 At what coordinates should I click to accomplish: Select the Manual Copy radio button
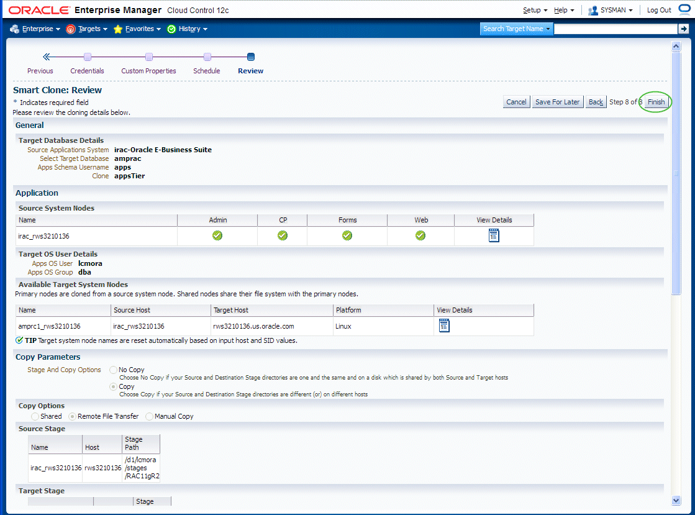149,416
